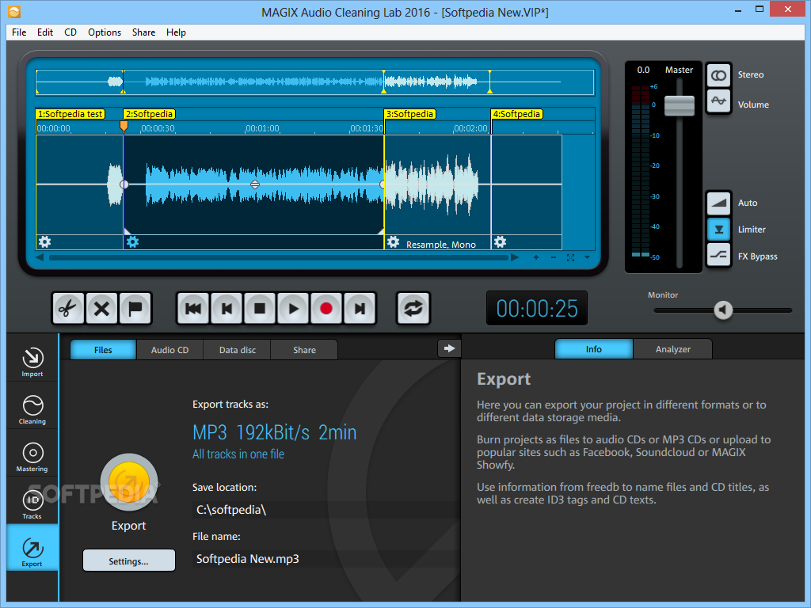Skip to next marker button
Screen dimensions: 811x608
pos(360,309)
